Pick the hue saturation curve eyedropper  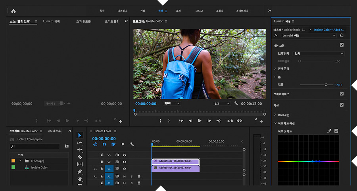(x=329, y=131)
